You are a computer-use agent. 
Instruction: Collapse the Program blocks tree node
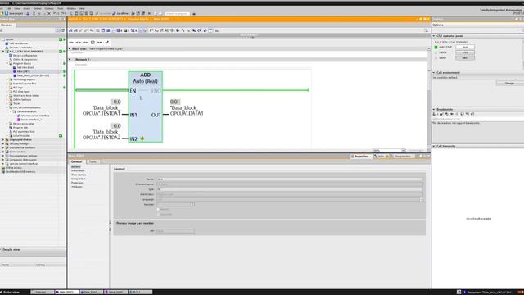tap(7, 64)
